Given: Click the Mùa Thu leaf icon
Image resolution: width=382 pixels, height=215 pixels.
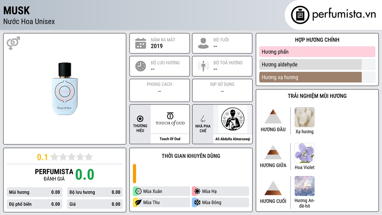Looking at the screenshot, I should pyautogui.click(x=138, y=202).
